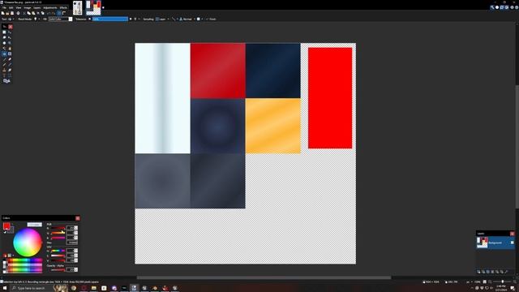Screen dimensions: 519x292
Task: Select the Text tool
Action: point(4,75)
